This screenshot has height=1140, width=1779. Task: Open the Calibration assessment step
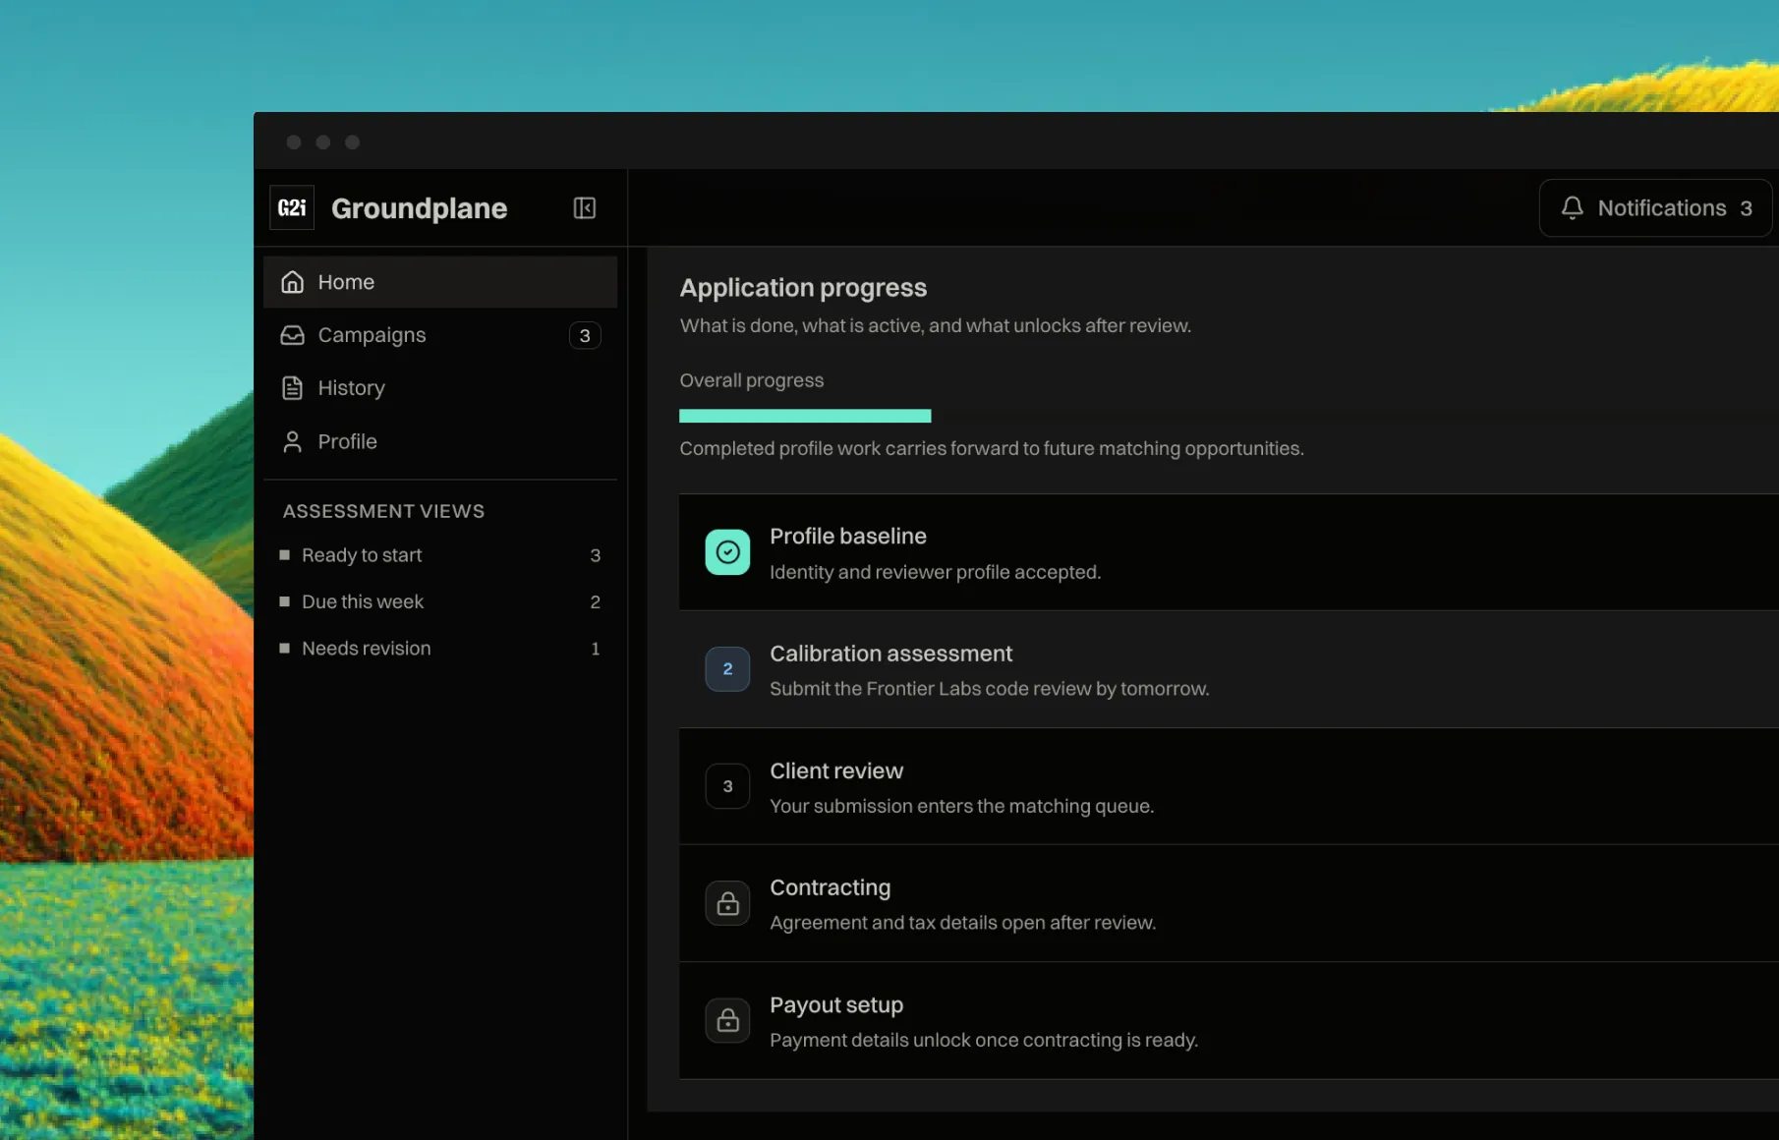click(x=1229, y=669)
